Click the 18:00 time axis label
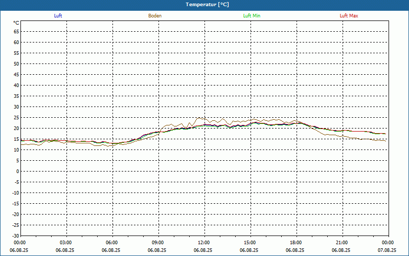The height and width of the screenshot is (256, 409). coord(296,243)
